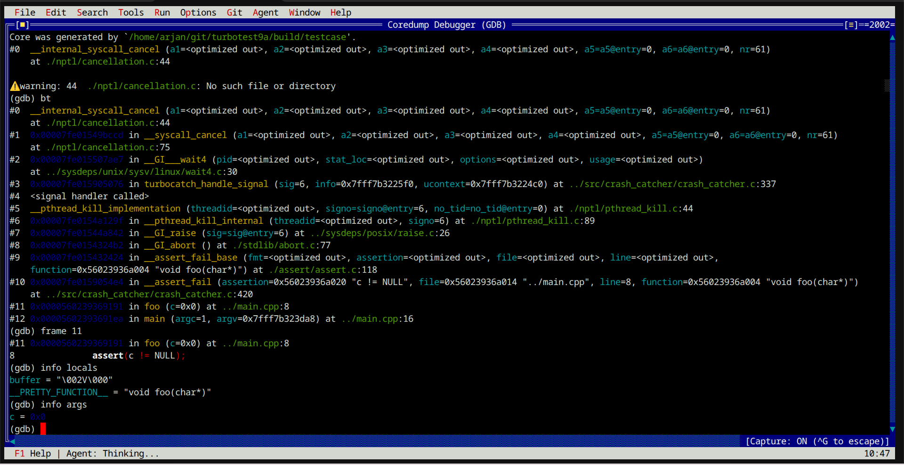904x465 pixels.
Task: Open the Tools menu
Action: coord(131,12)
